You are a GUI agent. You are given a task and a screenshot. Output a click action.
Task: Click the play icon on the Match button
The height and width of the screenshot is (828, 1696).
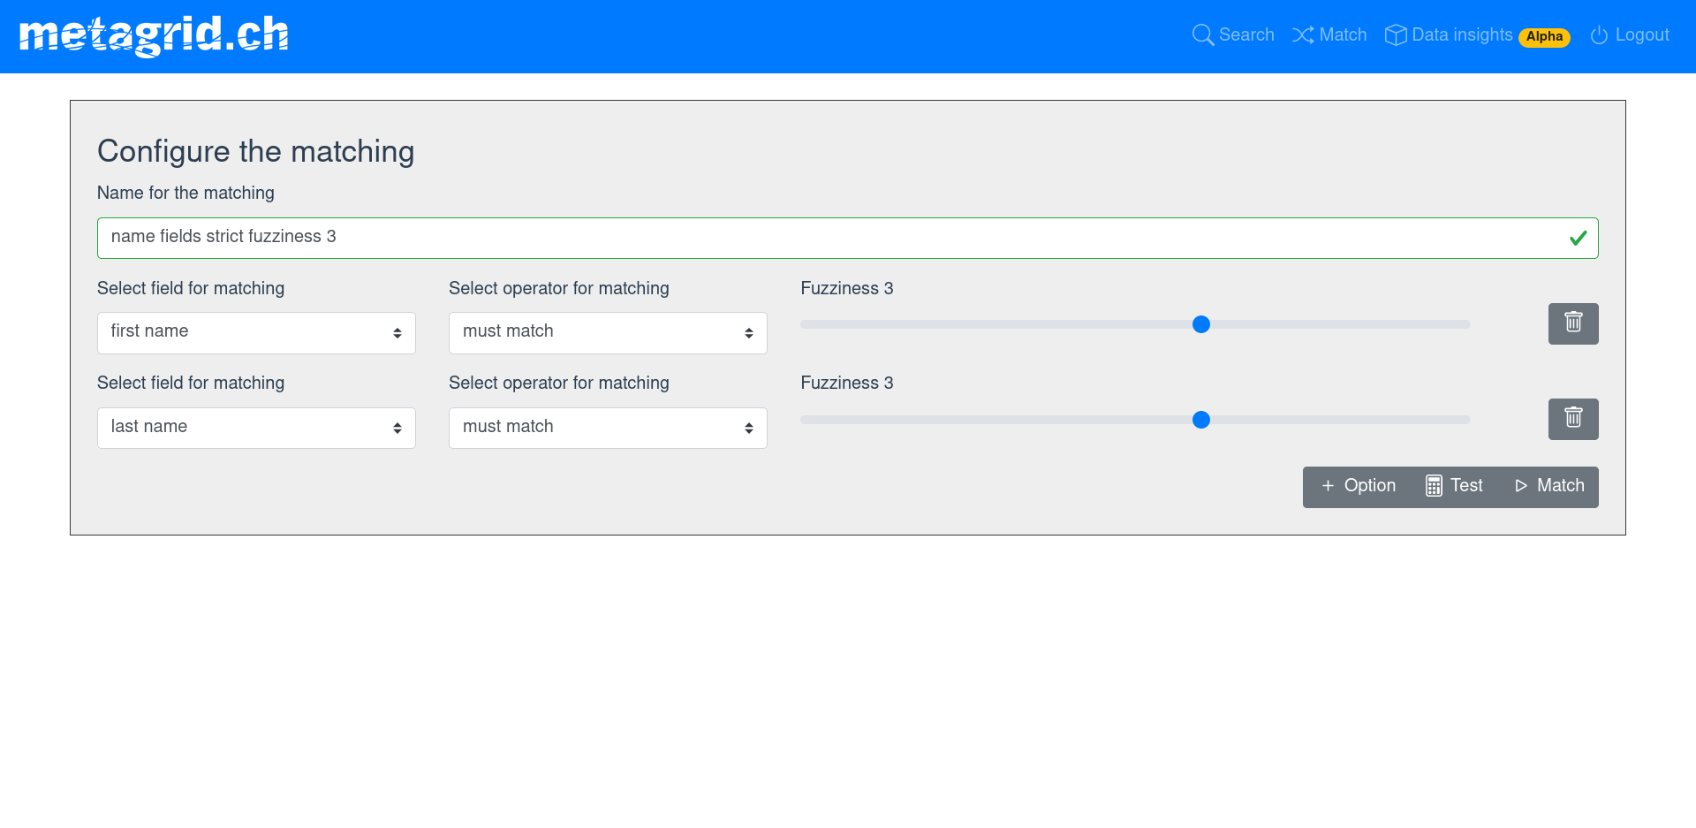(1521, 486)
